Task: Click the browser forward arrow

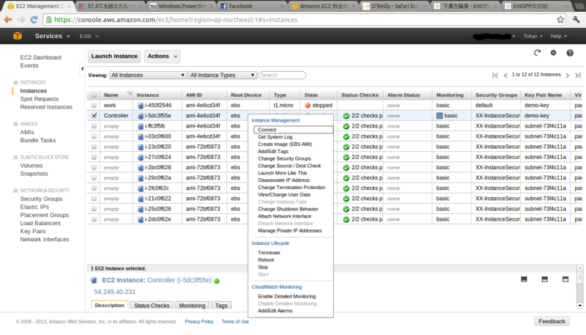Action: tap(21, 20)
